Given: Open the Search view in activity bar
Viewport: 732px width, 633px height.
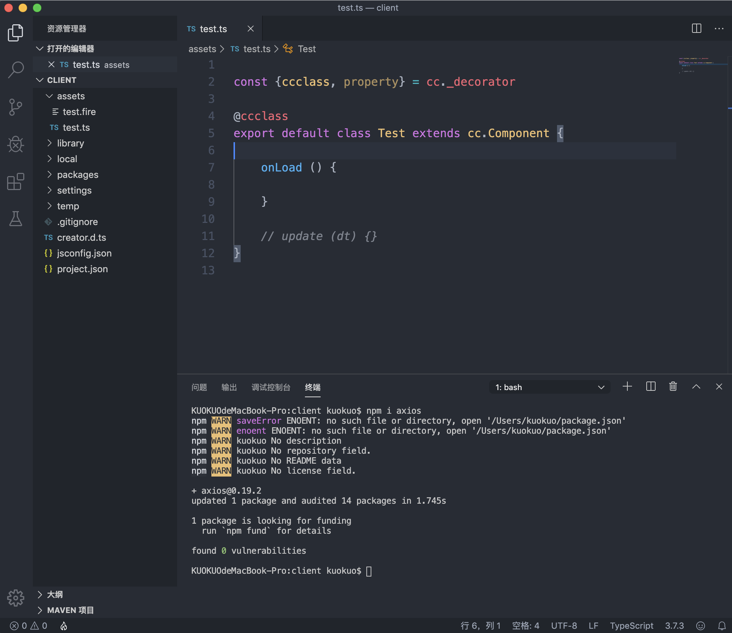Looking at the screenshot, I should click(x=16, y=70).
